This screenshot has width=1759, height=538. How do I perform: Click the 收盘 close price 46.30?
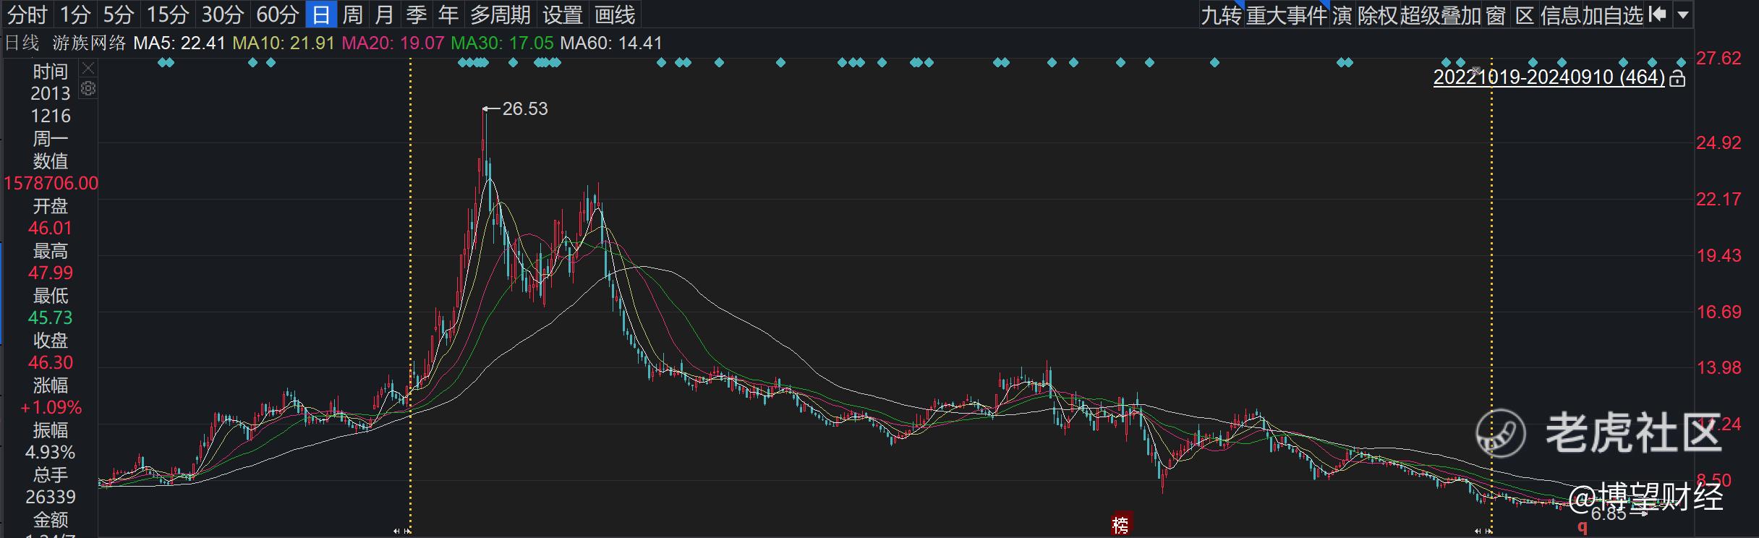pos(51,362)
